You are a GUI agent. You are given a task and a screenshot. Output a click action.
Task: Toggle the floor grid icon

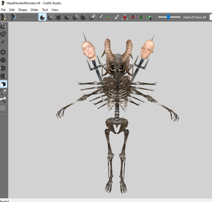pyautogui.click(x=3, y=108)
